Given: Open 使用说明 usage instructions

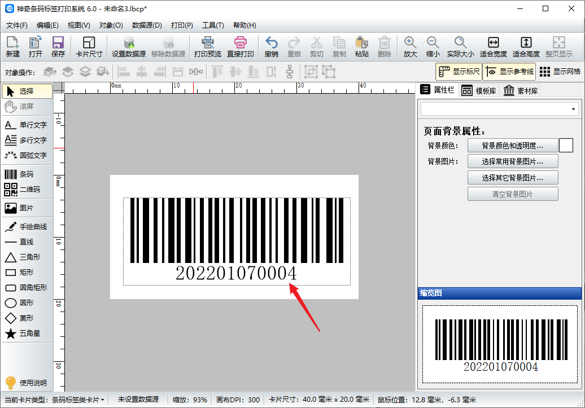Looking at the screenshot, I should [27, 383].
